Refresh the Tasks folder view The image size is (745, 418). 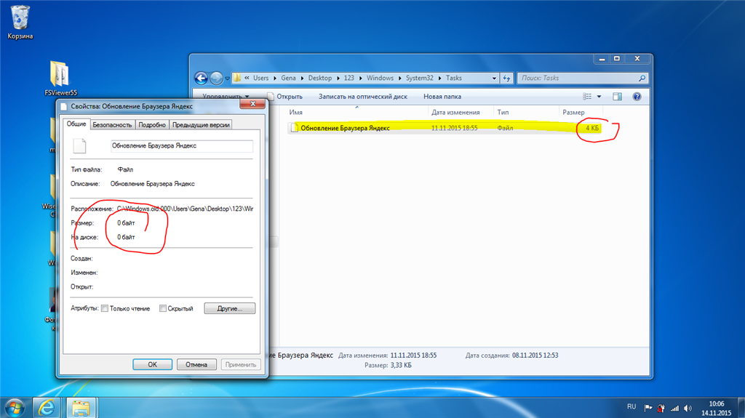[506, 78]
